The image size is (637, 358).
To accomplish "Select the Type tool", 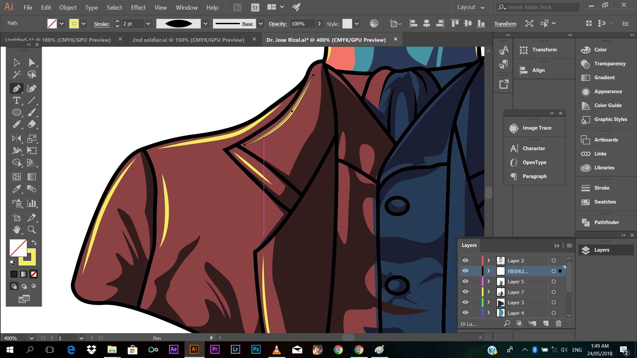I will [17, 100].
